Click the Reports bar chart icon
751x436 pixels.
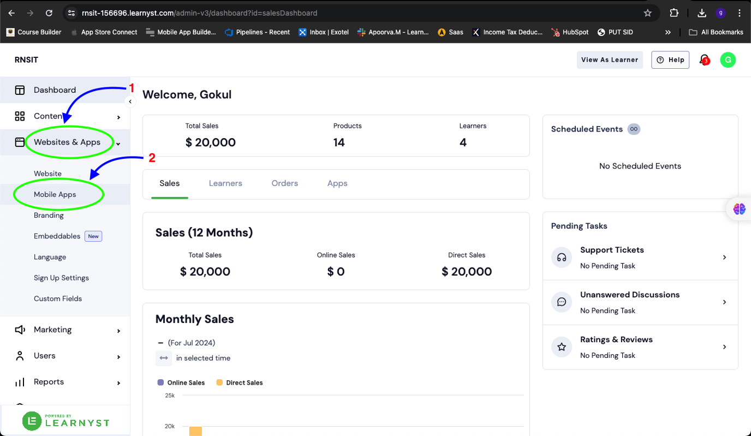(20, 382)
